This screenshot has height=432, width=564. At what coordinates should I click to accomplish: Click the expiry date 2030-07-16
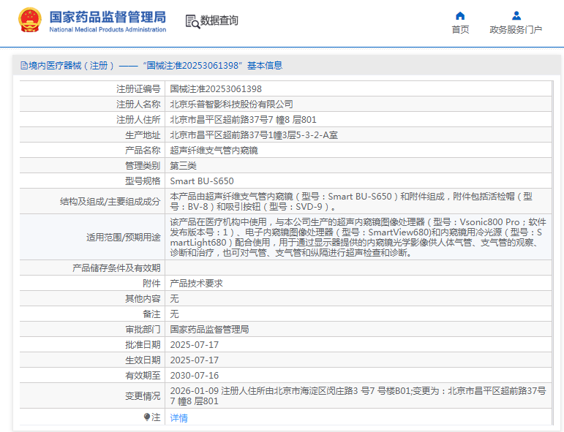click(x=194, y=375)
